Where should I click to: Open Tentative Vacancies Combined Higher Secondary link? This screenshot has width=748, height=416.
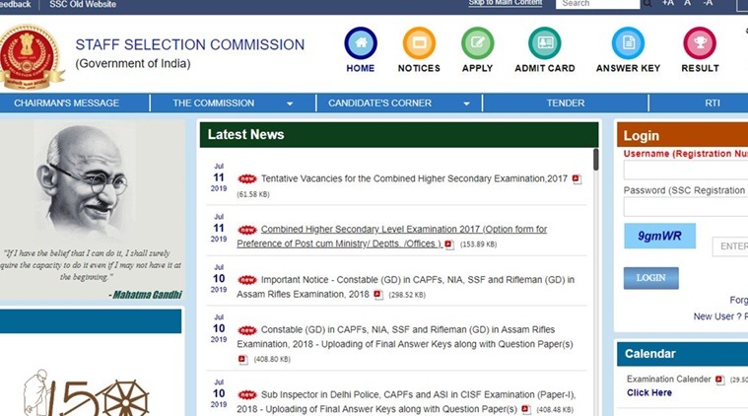pyautogui.click(x=414, y=178)
